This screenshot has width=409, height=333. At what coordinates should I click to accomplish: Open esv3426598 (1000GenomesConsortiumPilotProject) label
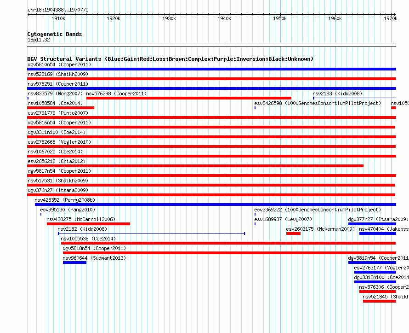coord(318,103)
